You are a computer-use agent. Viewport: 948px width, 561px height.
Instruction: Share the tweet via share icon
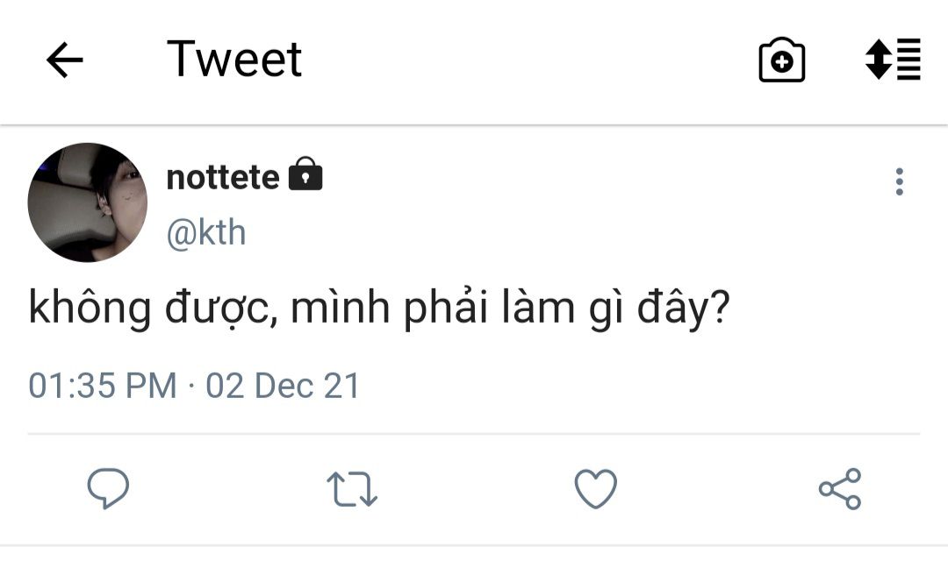[840, 489]
